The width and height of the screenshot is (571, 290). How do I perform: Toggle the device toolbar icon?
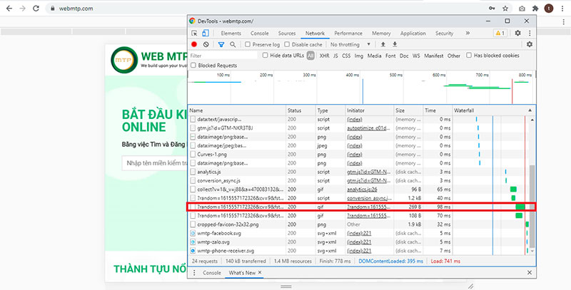coord(206,33)
